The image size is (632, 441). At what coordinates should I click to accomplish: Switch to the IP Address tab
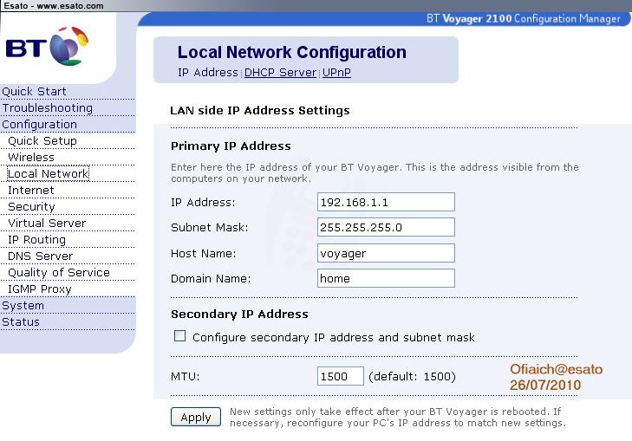point(208,73)
